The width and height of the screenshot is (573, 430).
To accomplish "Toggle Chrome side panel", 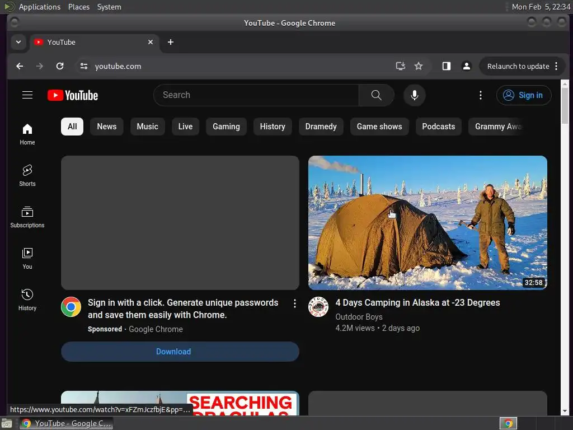I will [x=446, y=66].
